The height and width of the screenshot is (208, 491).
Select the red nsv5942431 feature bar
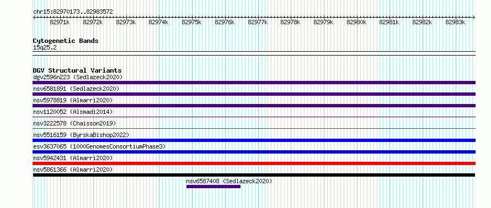[254, 163]
